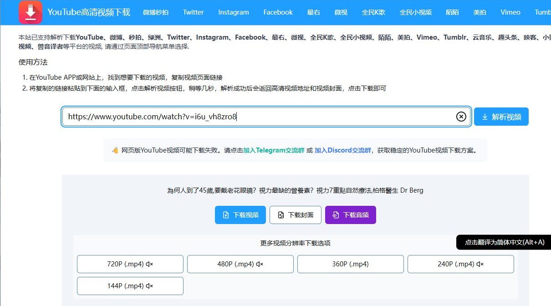Navigate to the Vimeo menu item
This screenshot has width=551, height=306.
[x=510, y=12]
